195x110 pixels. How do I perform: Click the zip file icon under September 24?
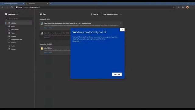click(42, 48)
